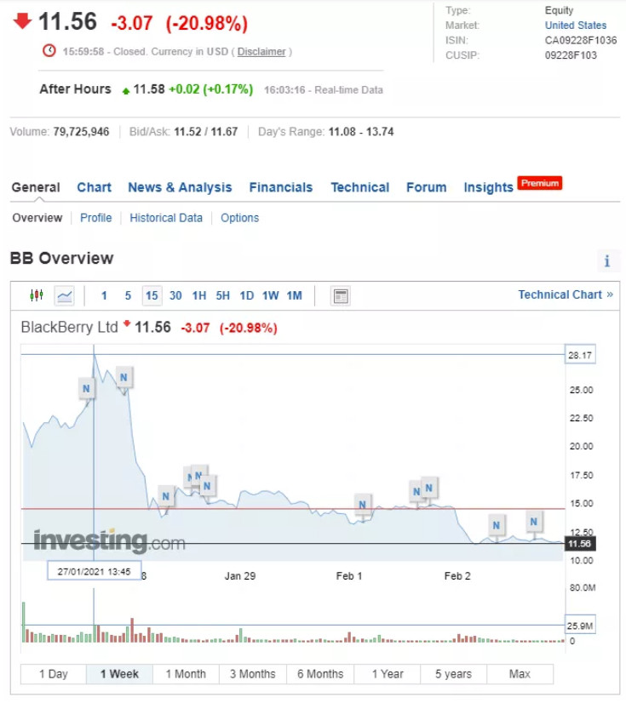Image resolution: width=626 pixels, height=703 pixels.
Task: Click the first news marker at chart peak
Action: [x=86, y=389]
